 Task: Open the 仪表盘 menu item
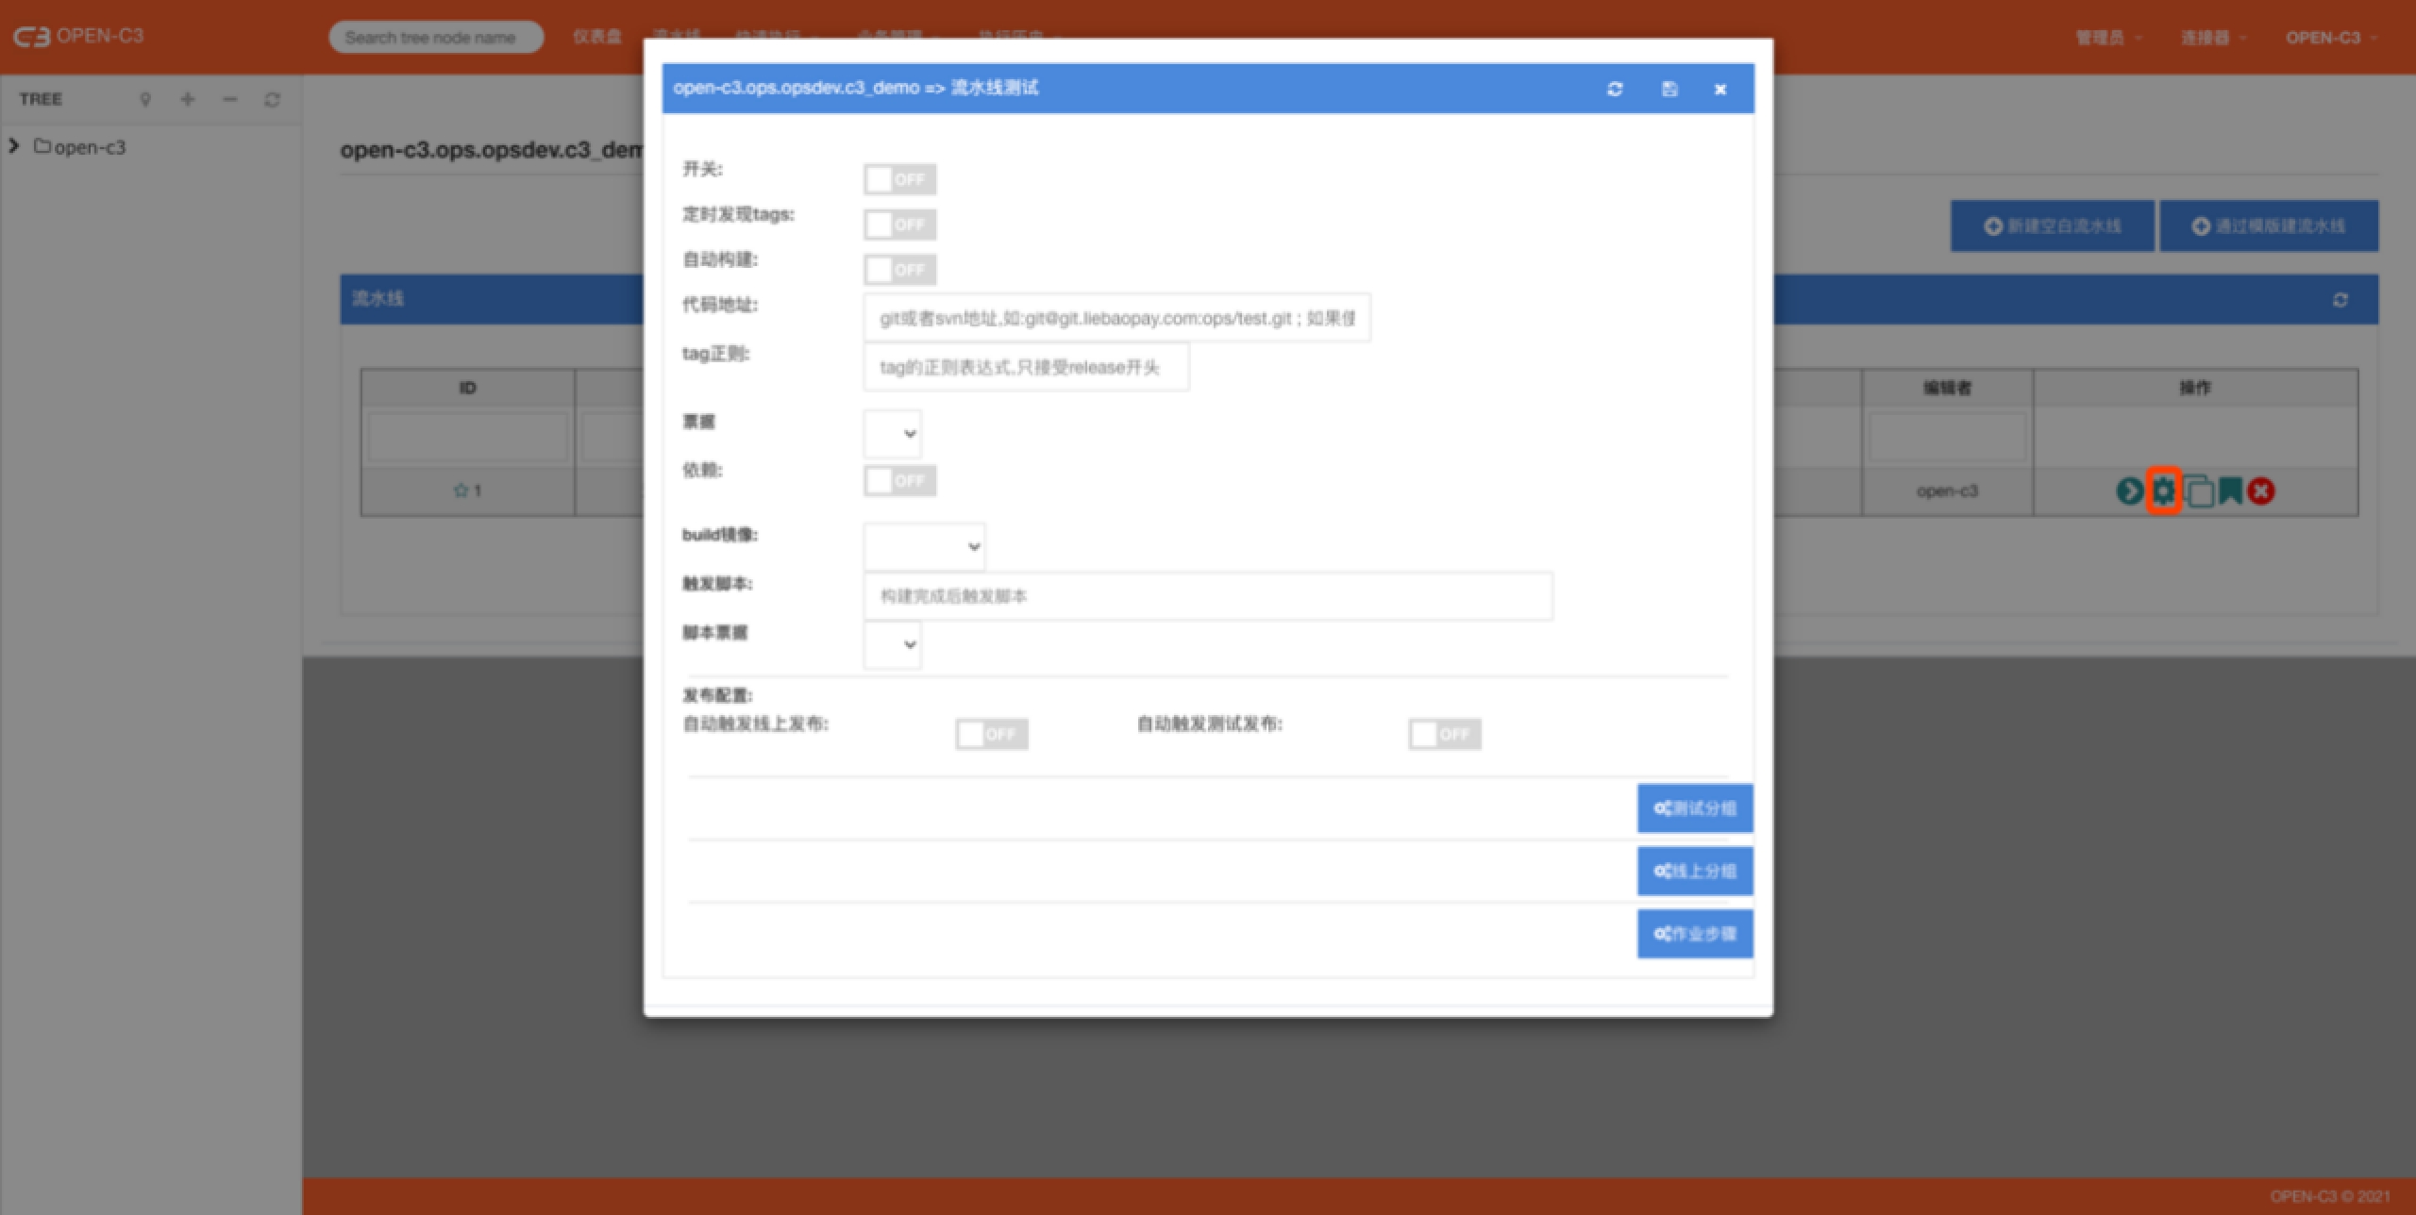coord(596,37)
